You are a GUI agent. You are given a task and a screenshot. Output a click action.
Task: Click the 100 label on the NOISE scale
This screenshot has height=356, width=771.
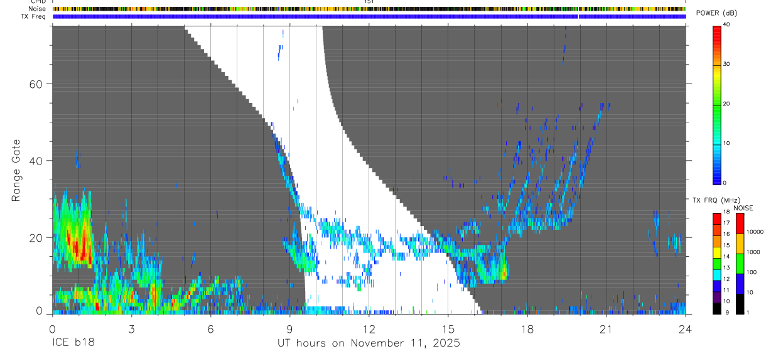[x=752, y=272]
